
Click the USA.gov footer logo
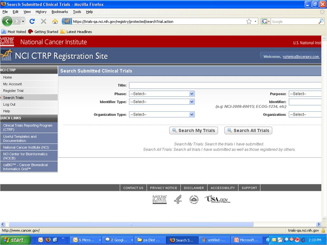click(218, 199)
